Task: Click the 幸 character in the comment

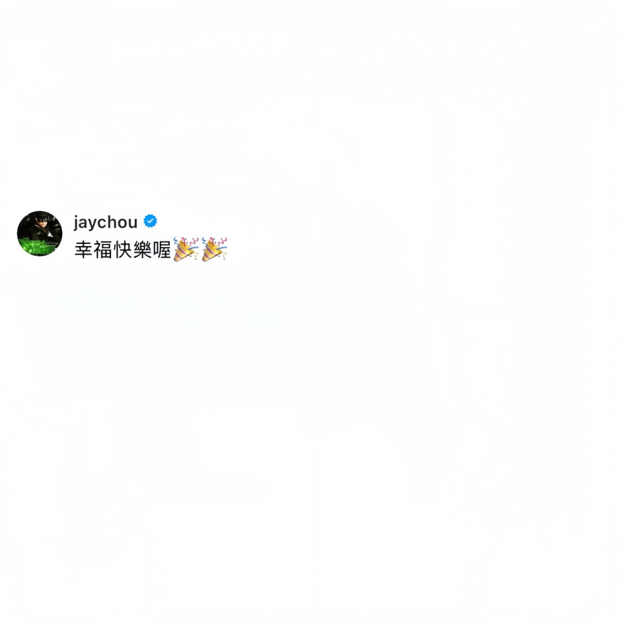Action: tap(84, 250)
